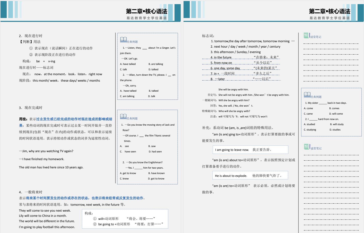This screenshot has height=233, width=364.
Task: Click answer option 'A. come'
Action: 308,108
